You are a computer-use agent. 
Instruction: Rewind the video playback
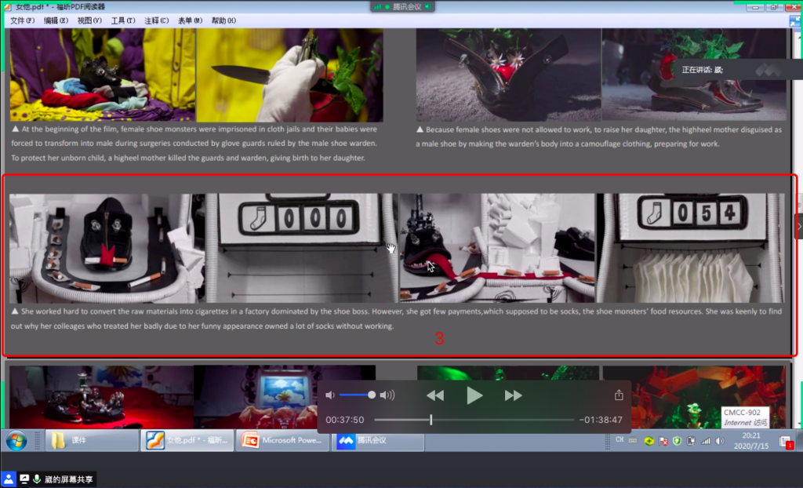pyautogui.click(x=435, y=395)
